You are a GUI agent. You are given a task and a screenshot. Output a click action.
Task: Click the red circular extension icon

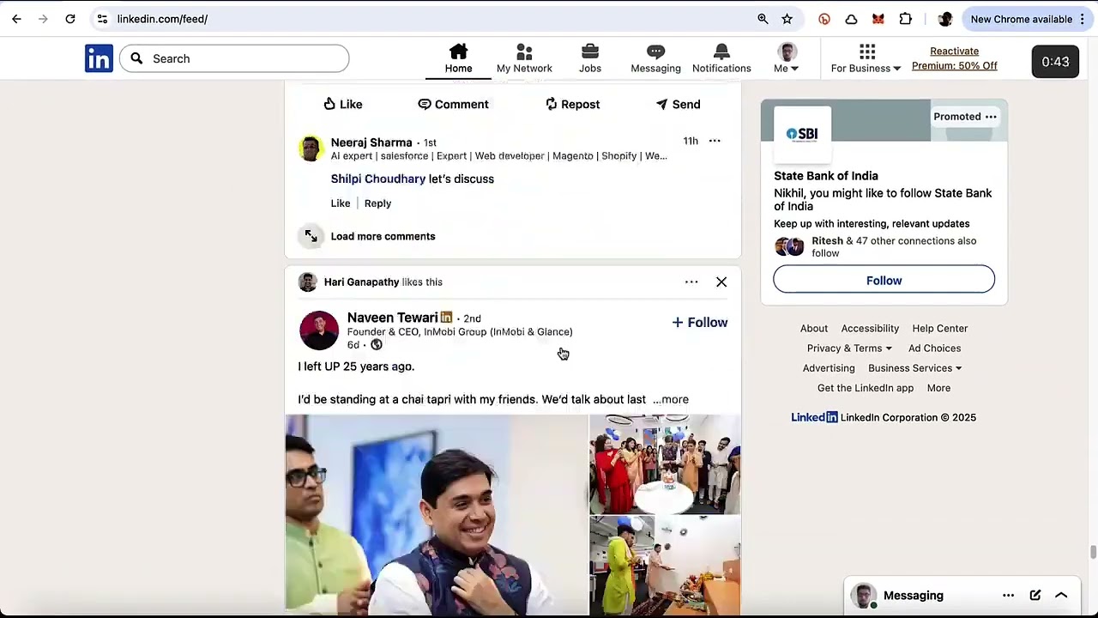click(824, 19)
